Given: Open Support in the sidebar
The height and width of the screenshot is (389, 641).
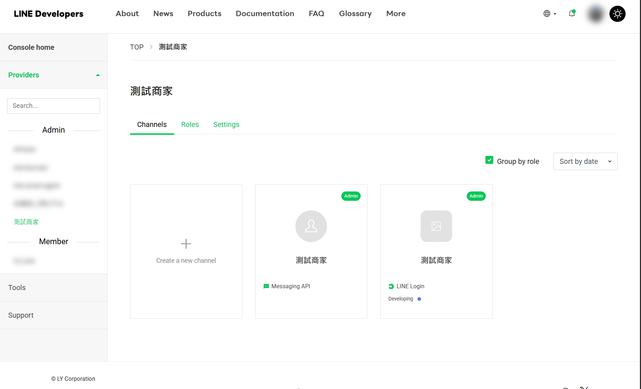Looking at the screenshot, I should (x=54, y=315).
